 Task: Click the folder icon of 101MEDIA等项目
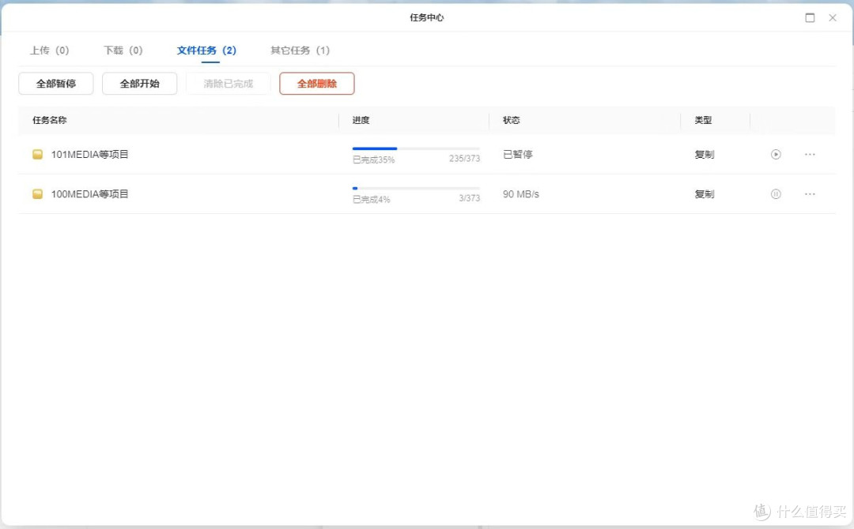pos(38,155)
